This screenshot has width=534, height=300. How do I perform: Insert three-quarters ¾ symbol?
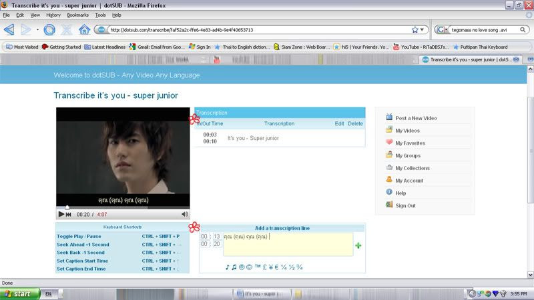pyautogui.click(x=299, y=267)
